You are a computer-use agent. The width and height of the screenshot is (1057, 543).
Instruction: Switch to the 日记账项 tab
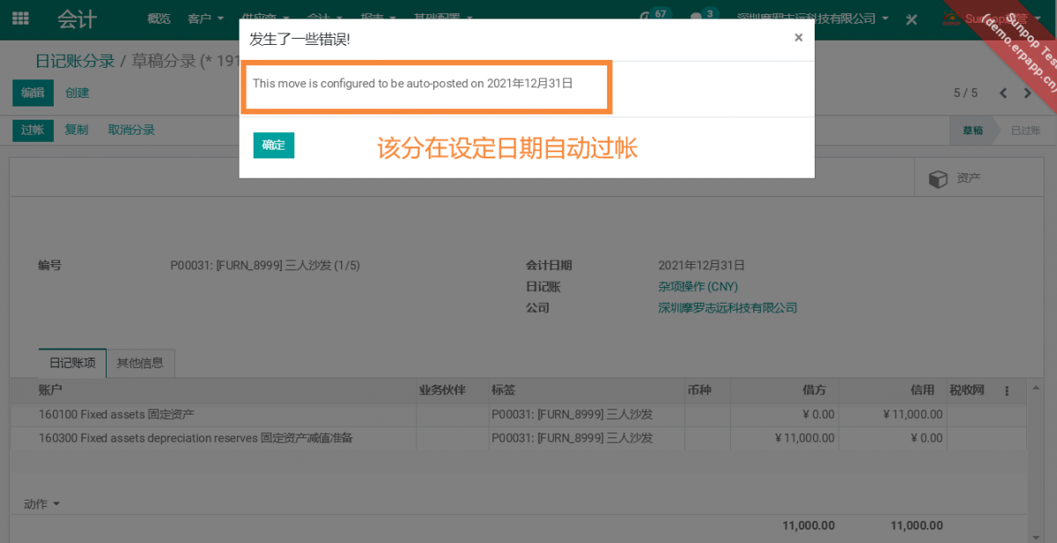tap(72, 363)
